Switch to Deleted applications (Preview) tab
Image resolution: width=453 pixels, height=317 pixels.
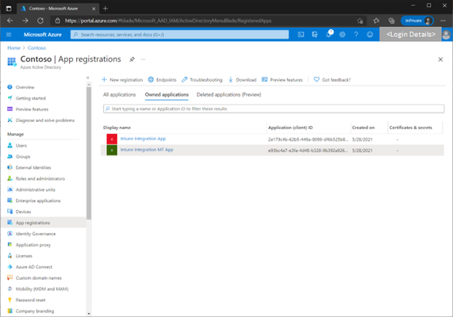(x=228, y=94)
